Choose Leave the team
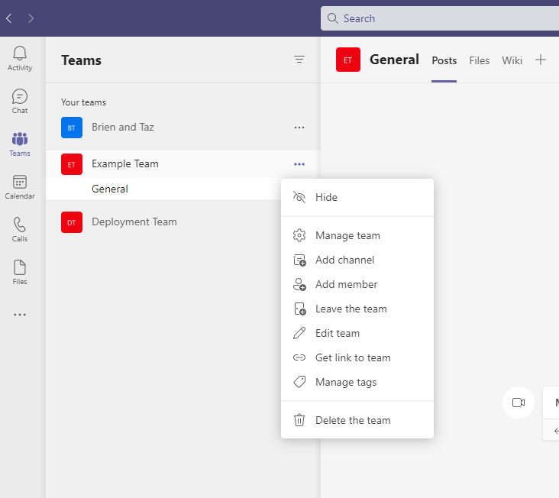This screenshot has width=559, height=498. tap(357, 309)
